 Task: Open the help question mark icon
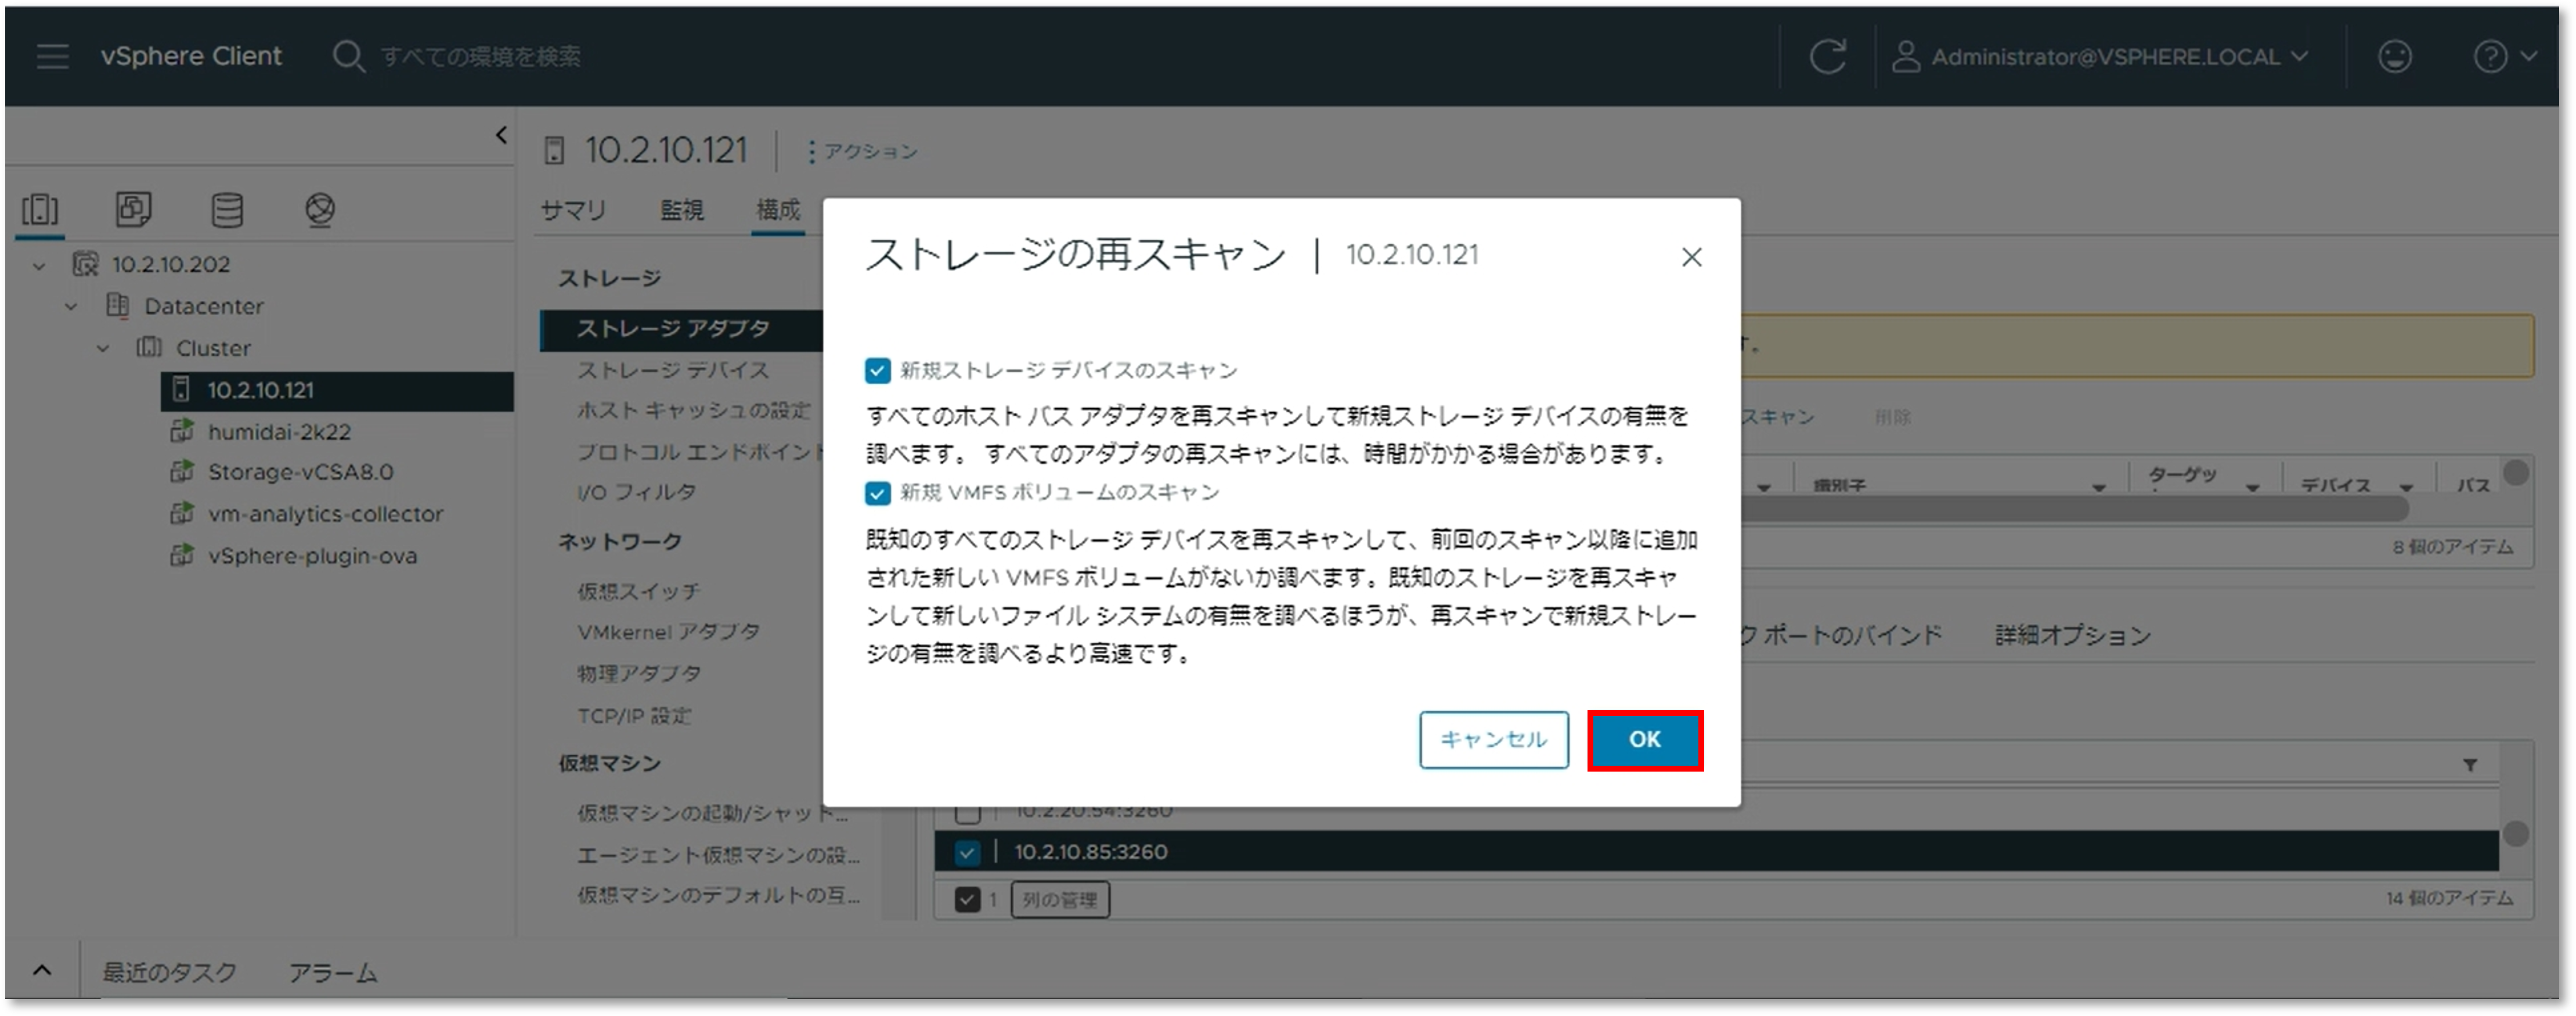coord(2489,56)
